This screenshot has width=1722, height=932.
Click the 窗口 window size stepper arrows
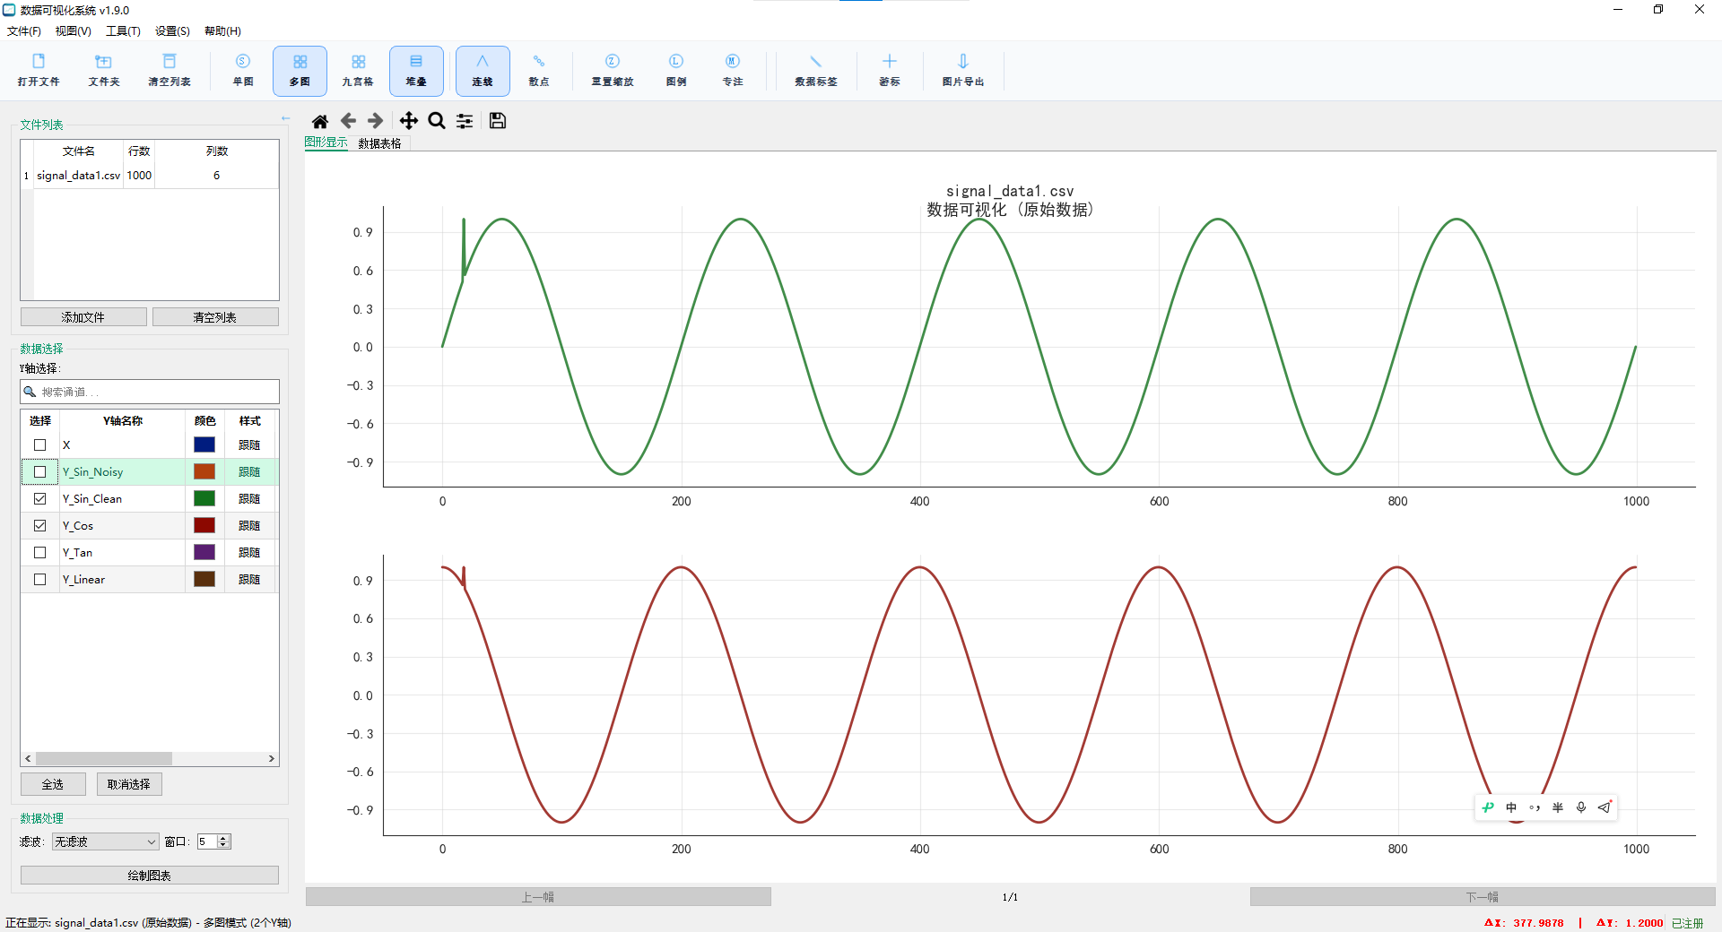pyautogui.click(x=224, y=841)
